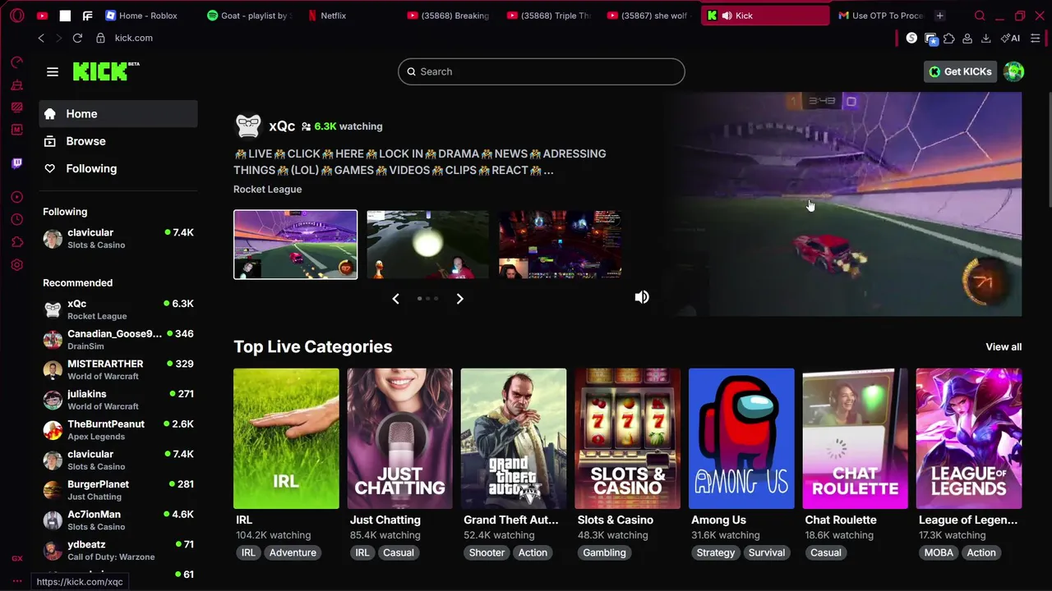Open the browser extensions puzzle icon
Screen dimensions: 1052x591
[949, 38]
